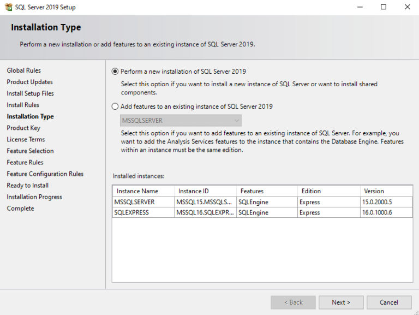Select Feature Selection in the step list
Screen dimensions: 419x315
[x=30, y=151]
